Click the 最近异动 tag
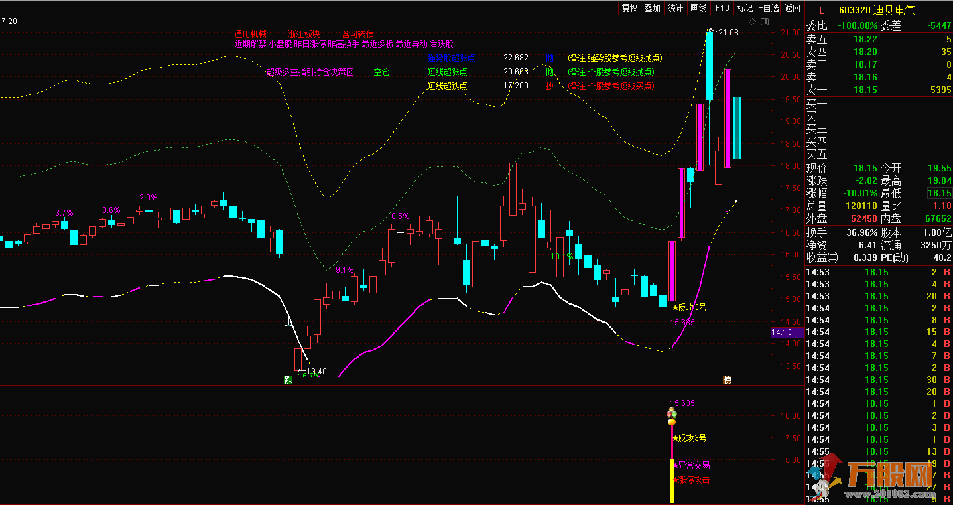 pyautogui.click(x=411, y=44)
